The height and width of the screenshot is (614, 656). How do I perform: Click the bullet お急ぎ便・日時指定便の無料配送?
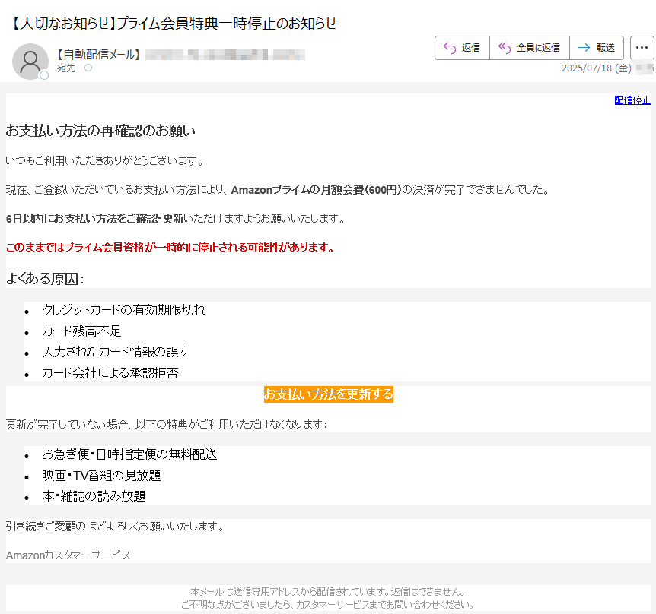(x=129, y=454)
